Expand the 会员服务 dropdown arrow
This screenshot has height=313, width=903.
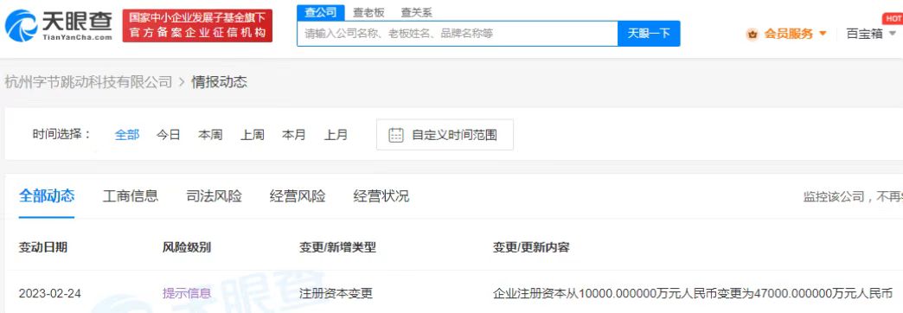tap(823, 34)
